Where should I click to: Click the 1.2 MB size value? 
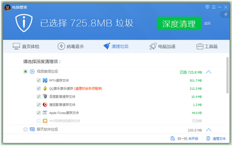(197, 105)
